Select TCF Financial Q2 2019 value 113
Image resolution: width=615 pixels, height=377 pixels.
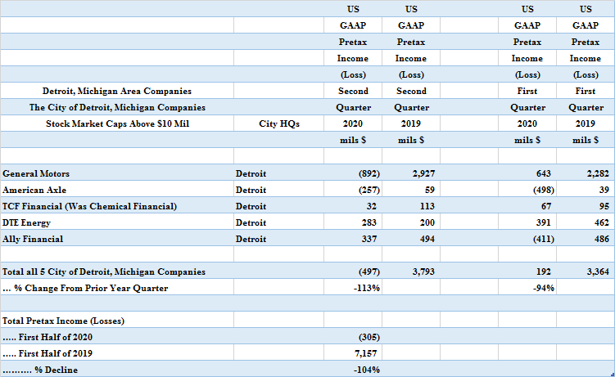[427, 206]
